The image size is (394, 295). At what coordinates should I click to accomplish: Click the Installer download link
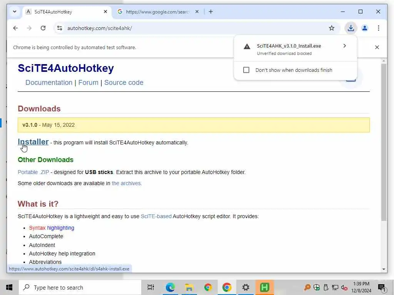coord(33,142)
